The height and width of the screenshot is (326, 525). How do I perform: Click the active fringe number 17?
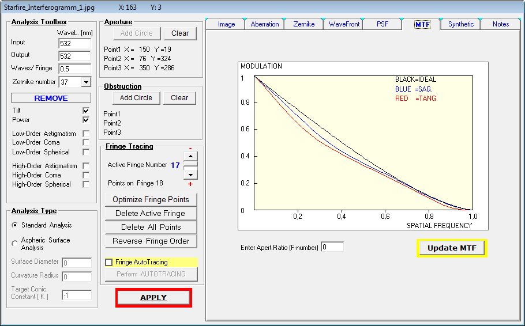pos(175,165)
